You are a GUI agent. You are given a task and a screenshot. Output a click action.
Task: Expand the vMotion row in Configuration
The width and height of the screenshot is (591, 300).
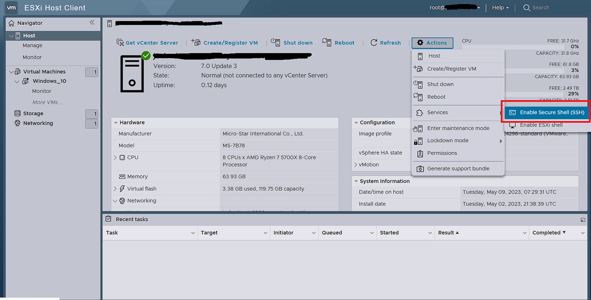coord(356,165)
